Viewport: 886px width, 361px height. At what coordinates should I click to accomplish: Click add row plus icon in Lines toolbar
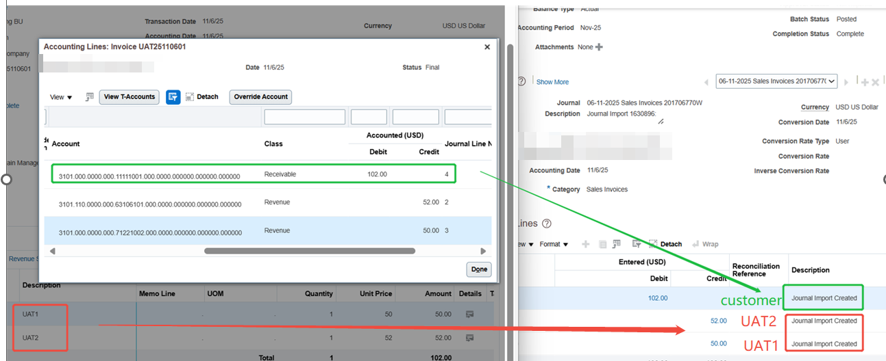(585, 244)
